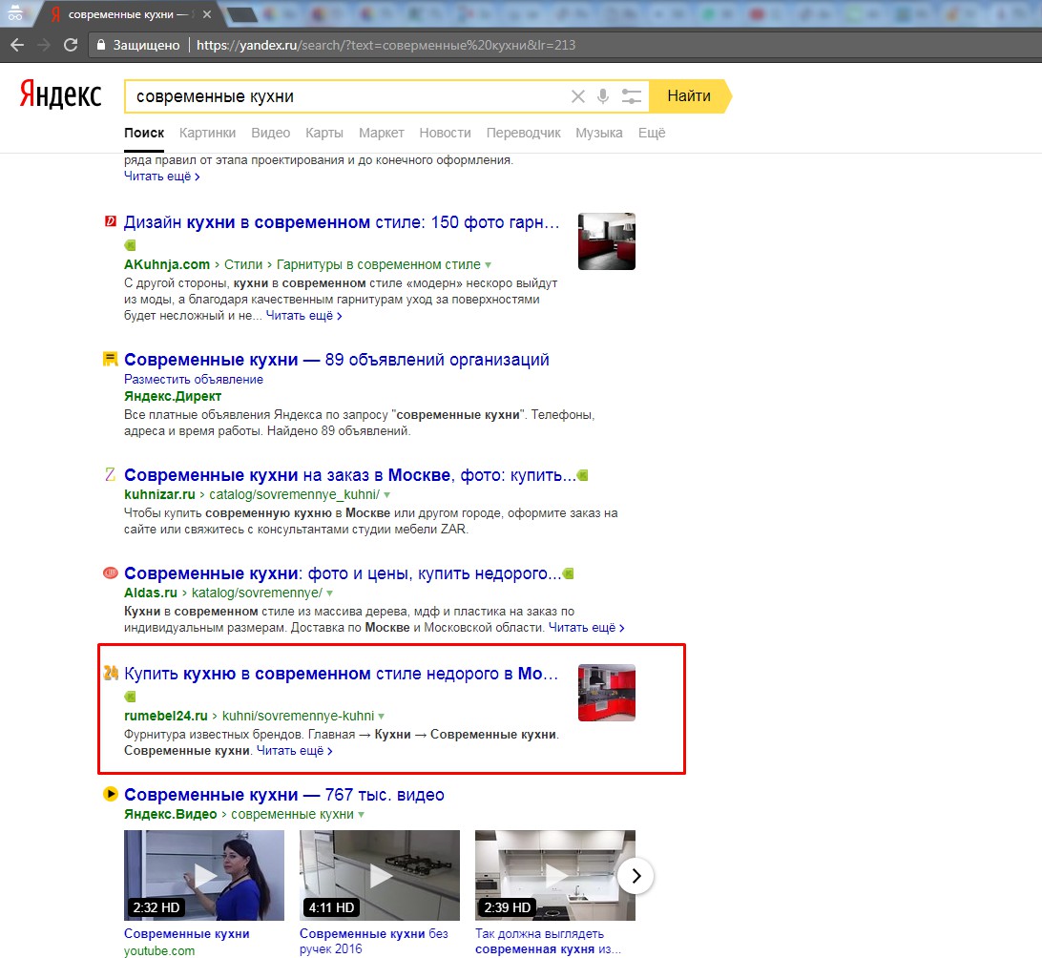This screenshot has height=958, width=1042.
Task: Open the rumebel24.ru domain link
Action: (166, 717)
